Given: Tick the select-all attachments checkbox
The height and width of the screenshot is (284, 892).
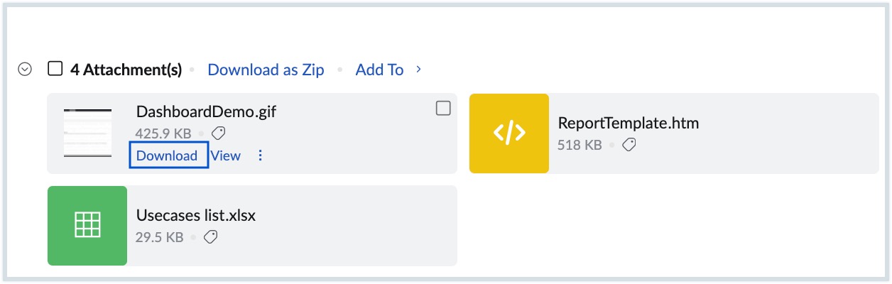Looking at the screenshot, I should [55, 69].
